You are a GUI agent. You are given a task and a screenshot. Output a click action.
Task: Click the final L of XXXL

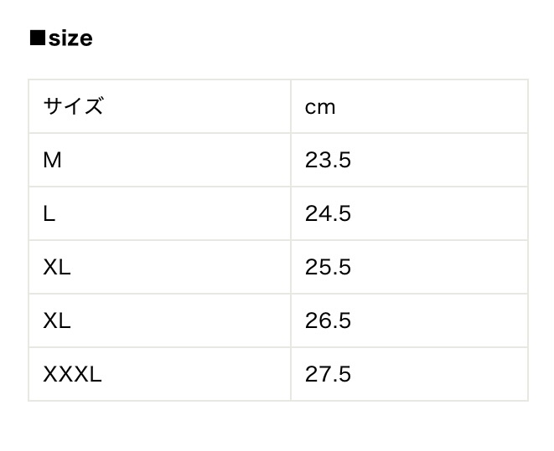pos(96,374)
